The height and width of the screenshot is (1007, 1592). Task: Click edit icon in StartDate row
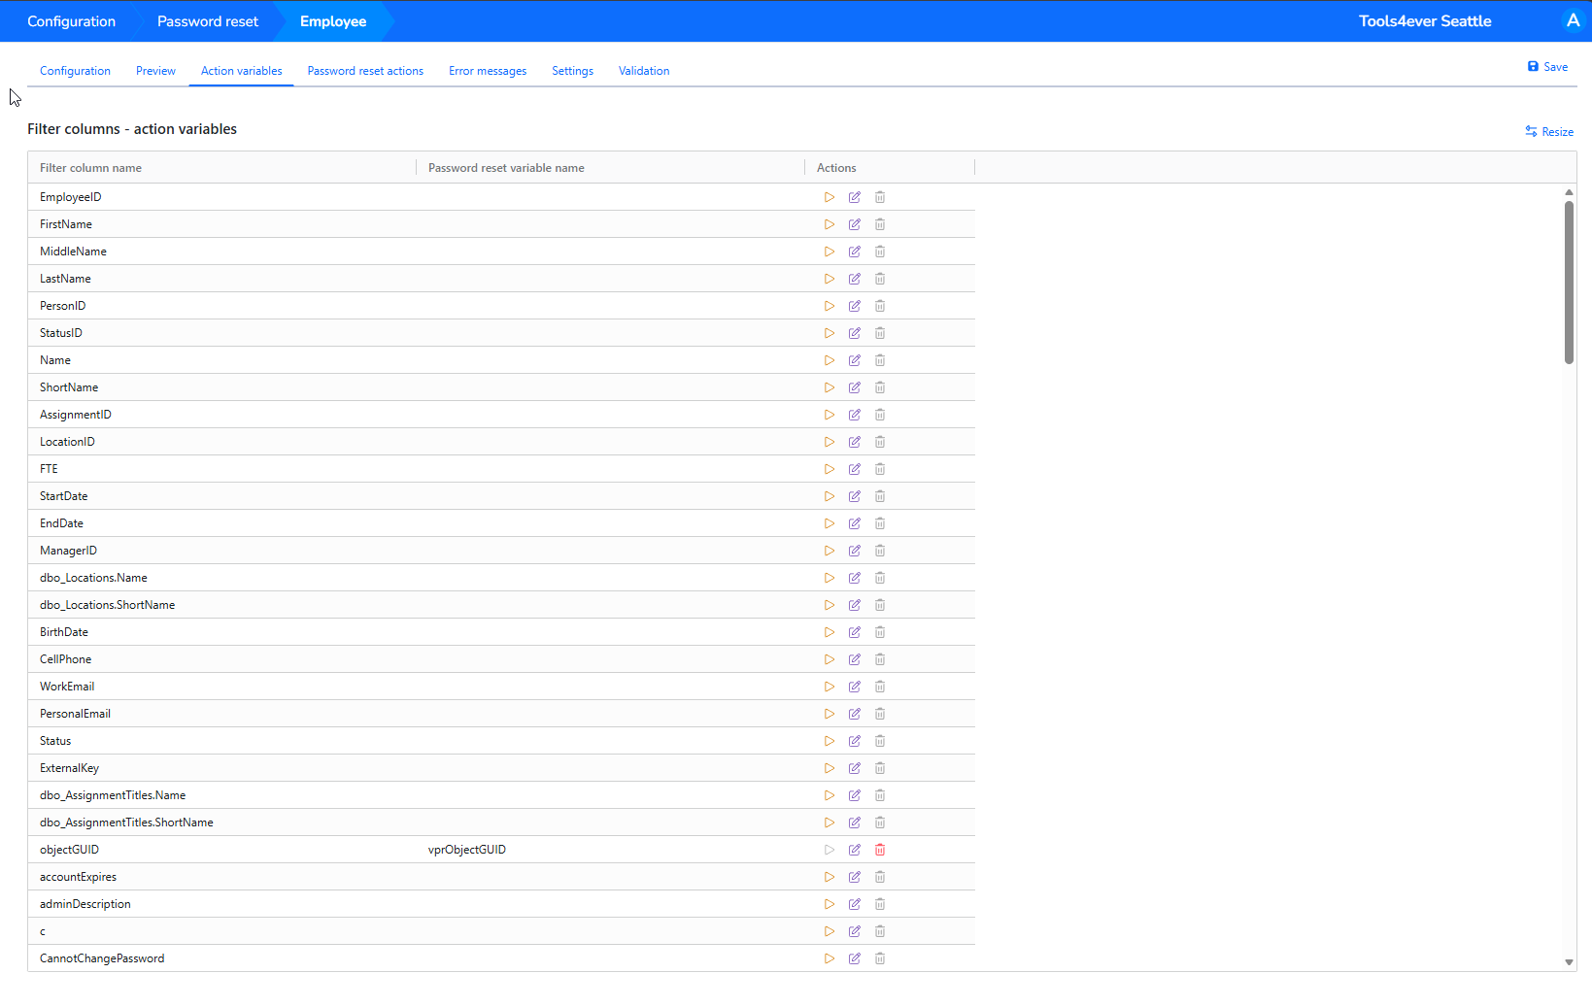click(855, 496)
